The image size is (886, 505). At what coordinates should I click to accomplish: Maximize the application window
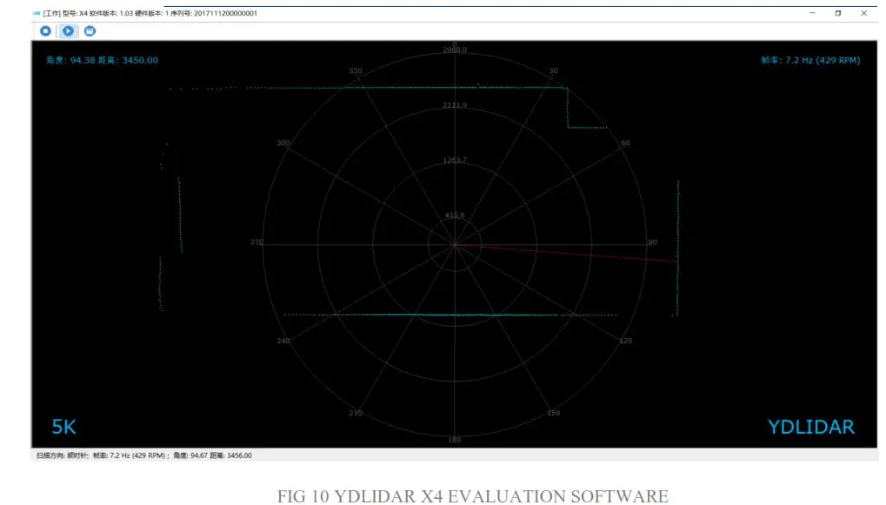coord(837,13)
